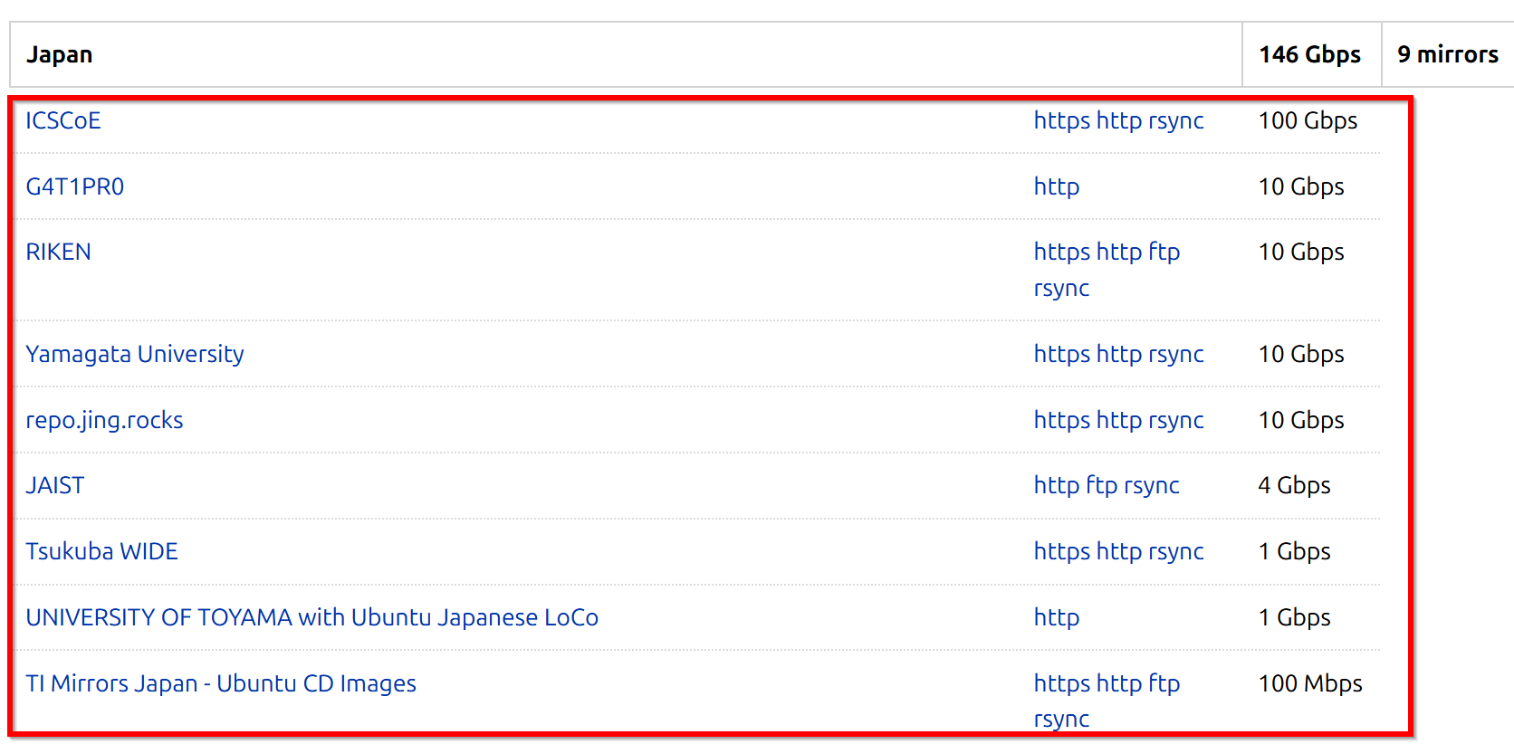Click the "146 Gbps" total speed header
The width and height of the screenshot is (1514, 744).
pyautogui.click(x=1309, y=54)
